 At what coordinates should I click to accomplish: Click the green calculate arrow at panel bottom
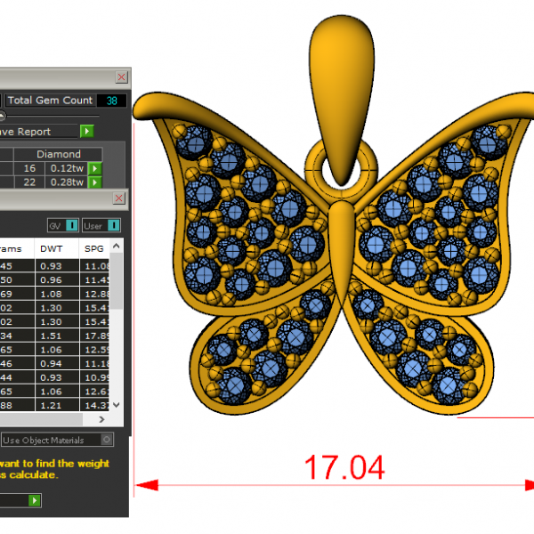[34, 500]
